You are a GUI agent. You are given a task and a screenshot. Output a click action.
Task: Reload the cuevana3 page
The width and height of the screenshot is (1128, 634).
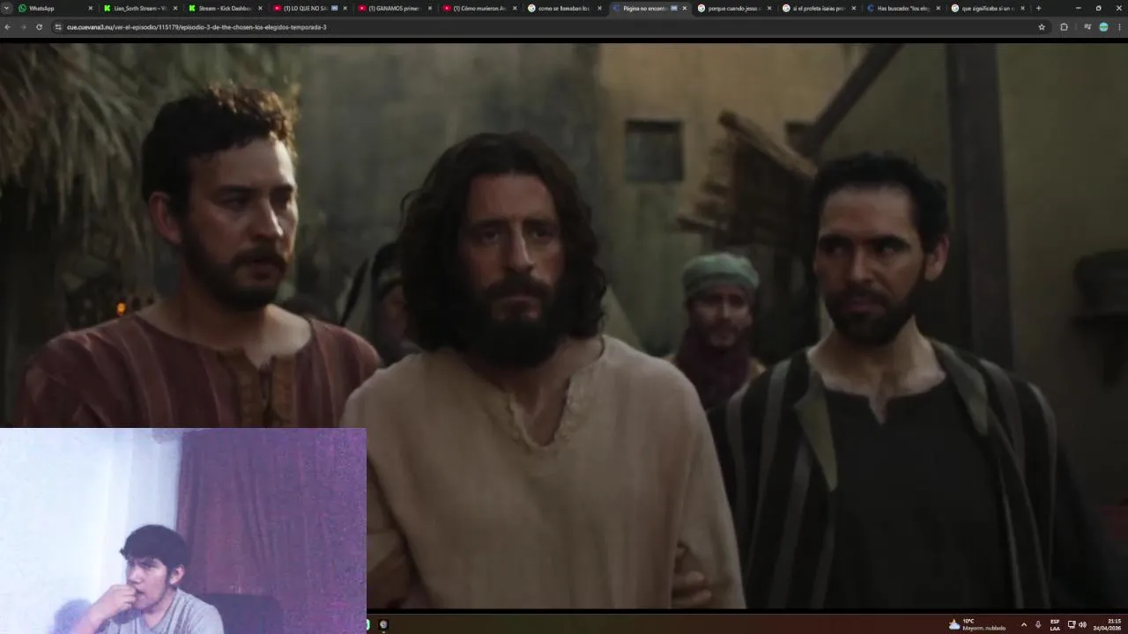coord(39,27)
